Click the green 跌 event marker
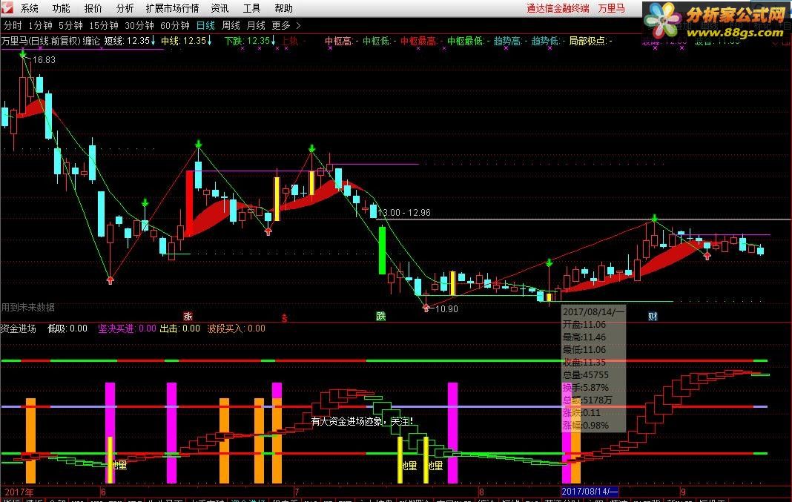Image resolution: width=792 pixels, height=502 pixels. point(381,316)
